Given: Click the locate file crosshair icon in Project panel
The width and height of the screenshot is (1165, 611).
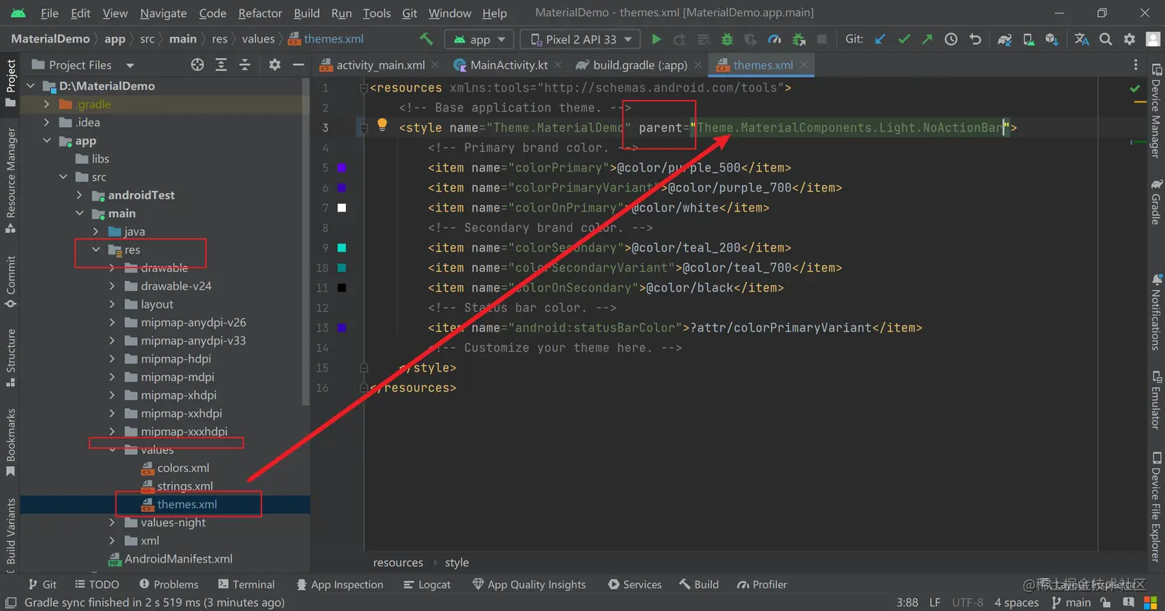Looking at the screenshot, I should click(197, 65).
